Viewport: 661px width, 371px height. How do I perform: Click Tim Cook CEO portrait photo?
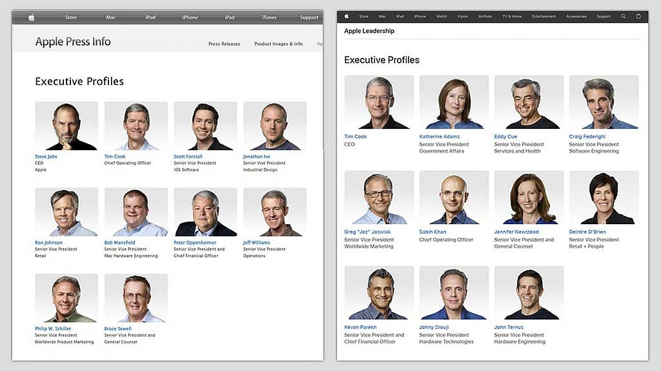click(379, 102)
